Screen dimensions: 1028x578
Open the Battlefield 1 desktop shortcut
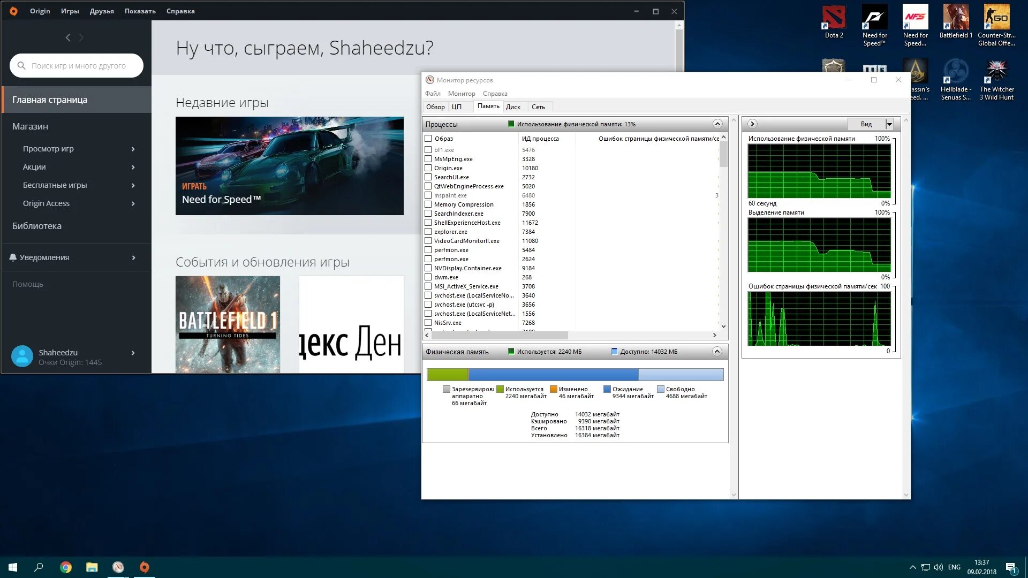pos(956,21)
